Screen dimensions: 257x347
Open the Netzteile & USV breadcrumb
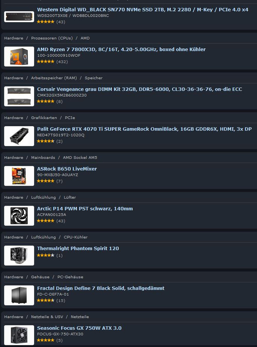tap(47, 317)
